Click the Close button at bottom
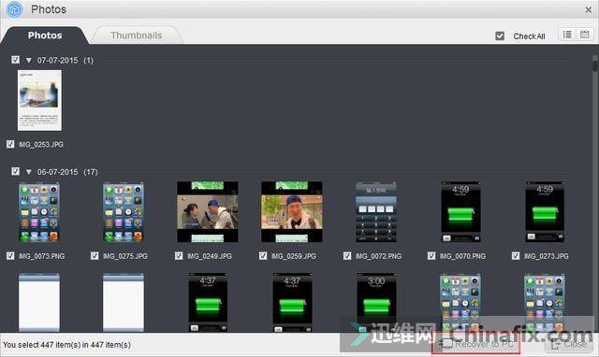This screenshot has width=599, height=357. (x=569, y=344)
